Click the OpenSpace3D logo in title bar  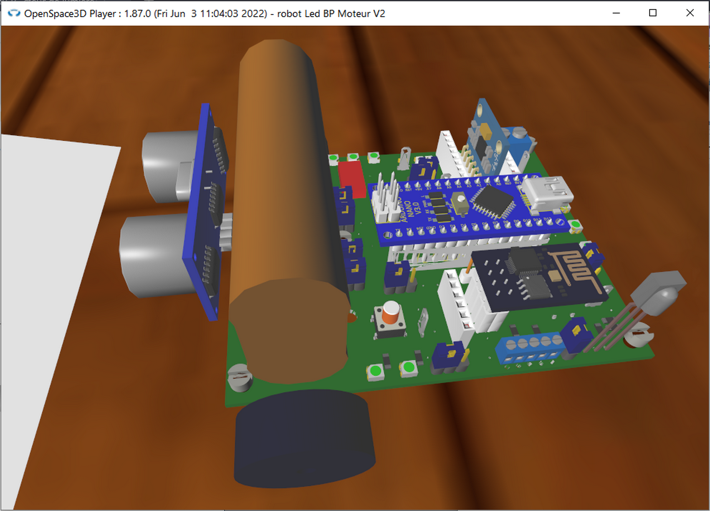14,13
